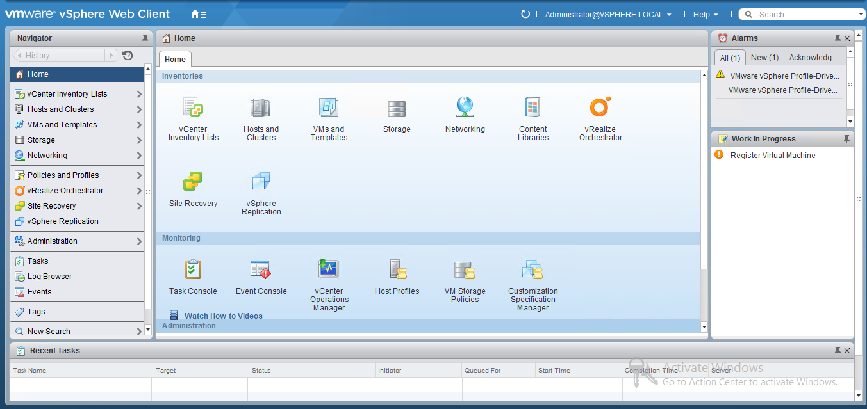Open Administrator@VSPHERE.LOCAL user dropdown
The image size is (867, 409).
608,14
